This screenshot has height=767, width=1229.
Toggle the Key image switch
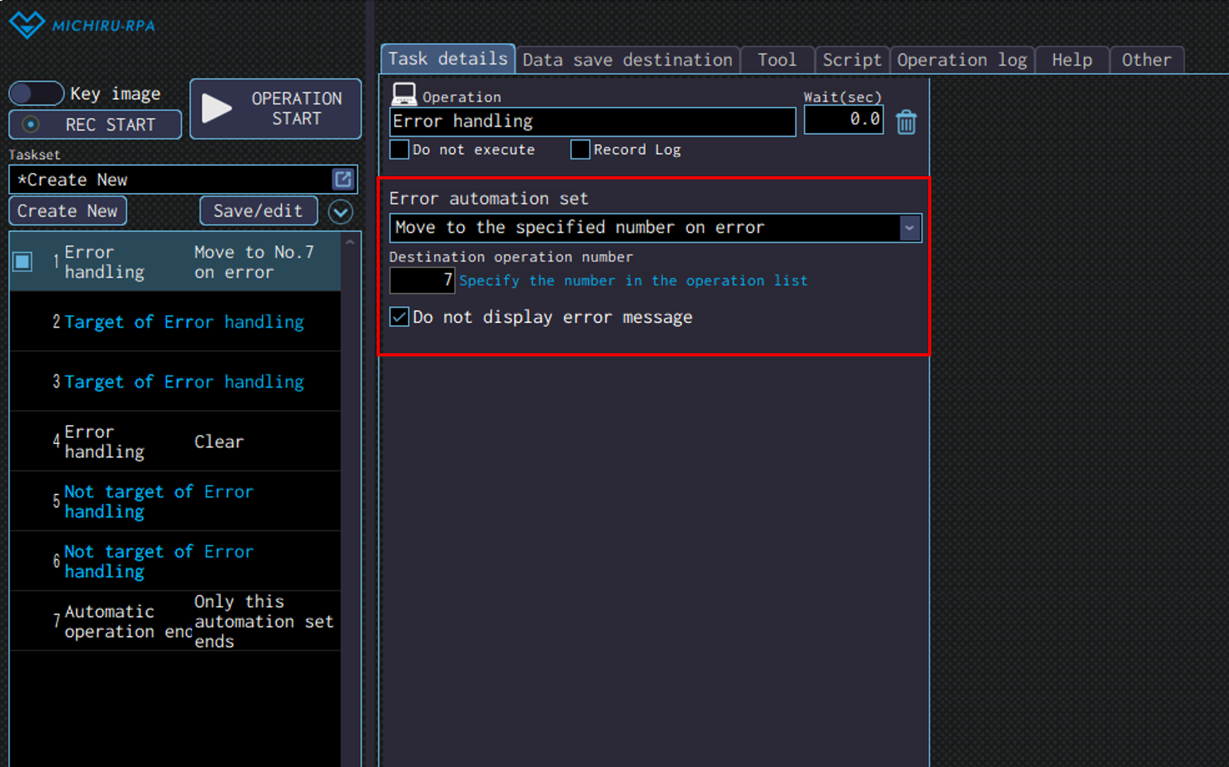click(36, 93)
